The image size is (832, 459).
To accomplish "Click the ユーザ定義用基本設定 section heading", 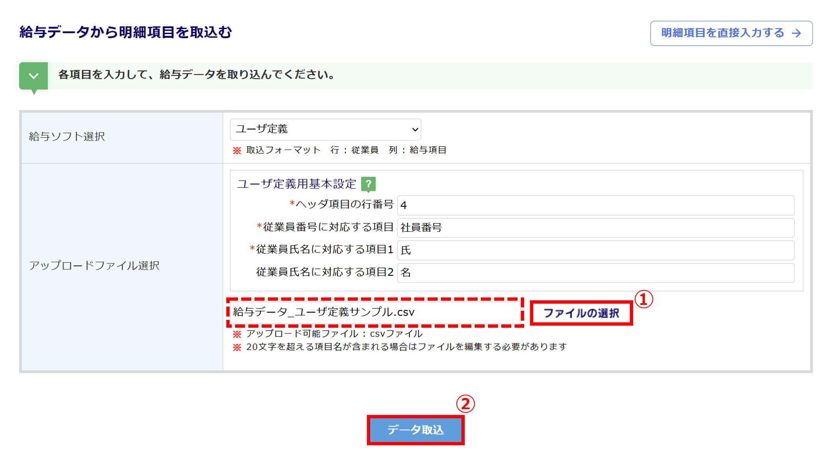I will (x=297, y=184).
